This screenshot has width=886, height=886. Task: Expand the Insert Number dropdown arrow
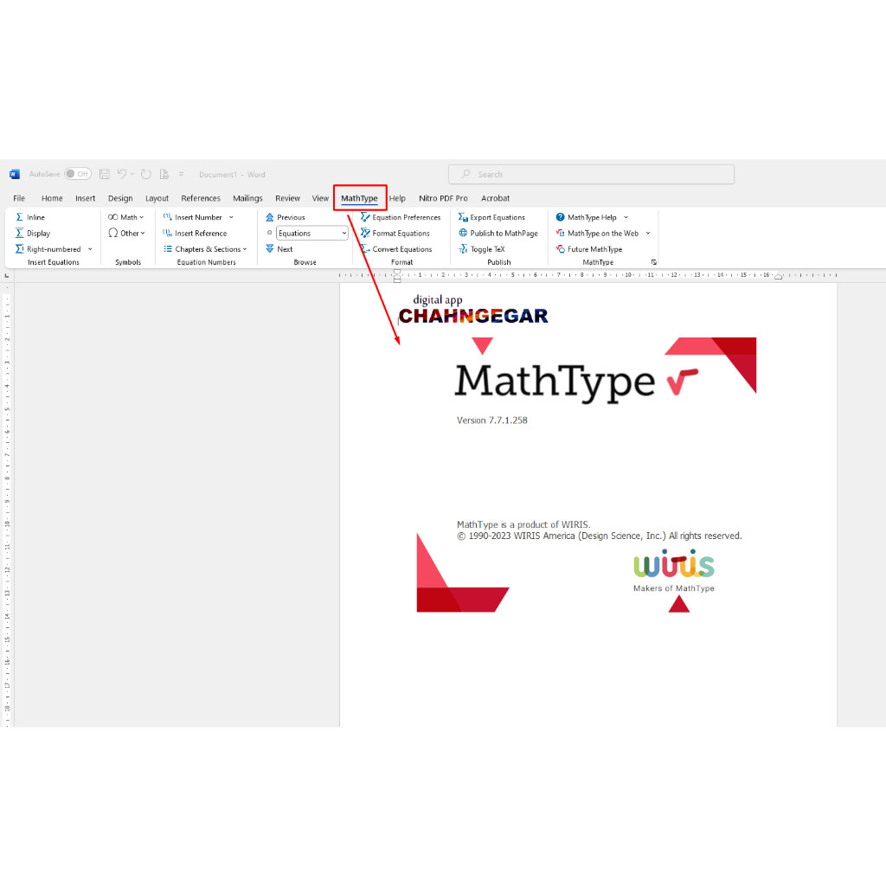point(231,217)
